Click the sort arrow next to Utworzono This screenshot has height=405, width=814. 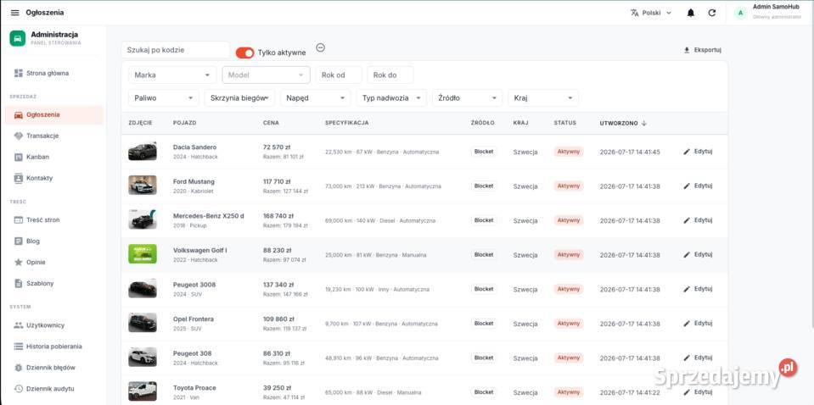point(644,123)
